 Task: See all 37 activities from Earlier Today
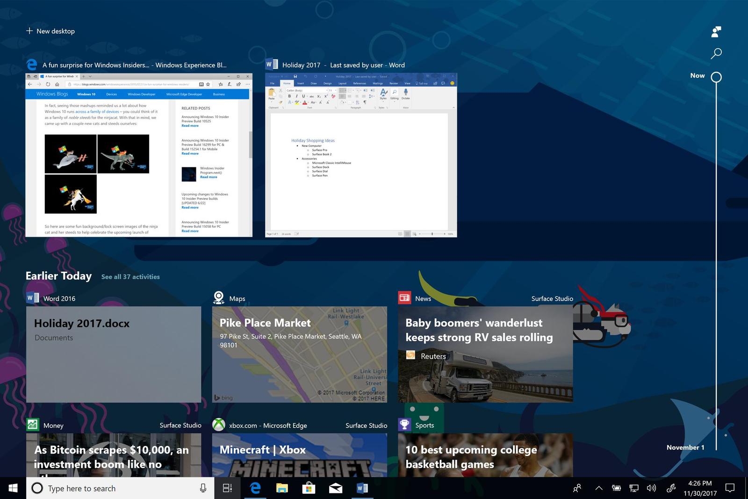point(130,276)
